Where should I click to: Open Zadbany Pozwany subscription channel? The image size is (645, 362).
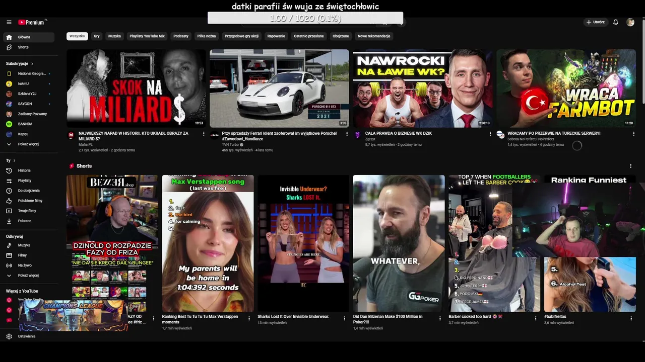tap(29, 114)
